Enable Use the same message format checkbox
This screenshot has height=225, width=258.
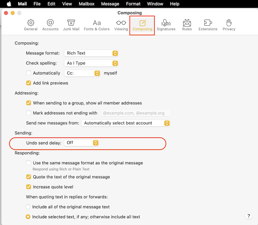[x=29, y=163]
